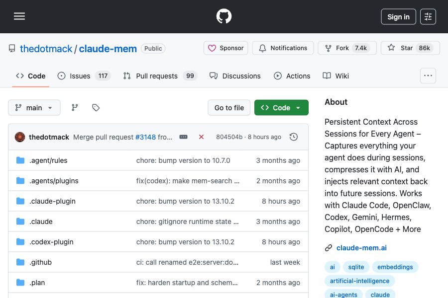Viewport: 448px width, 298px height.
Task: Open the .claude folder
Action: click(x=41, y=222)
